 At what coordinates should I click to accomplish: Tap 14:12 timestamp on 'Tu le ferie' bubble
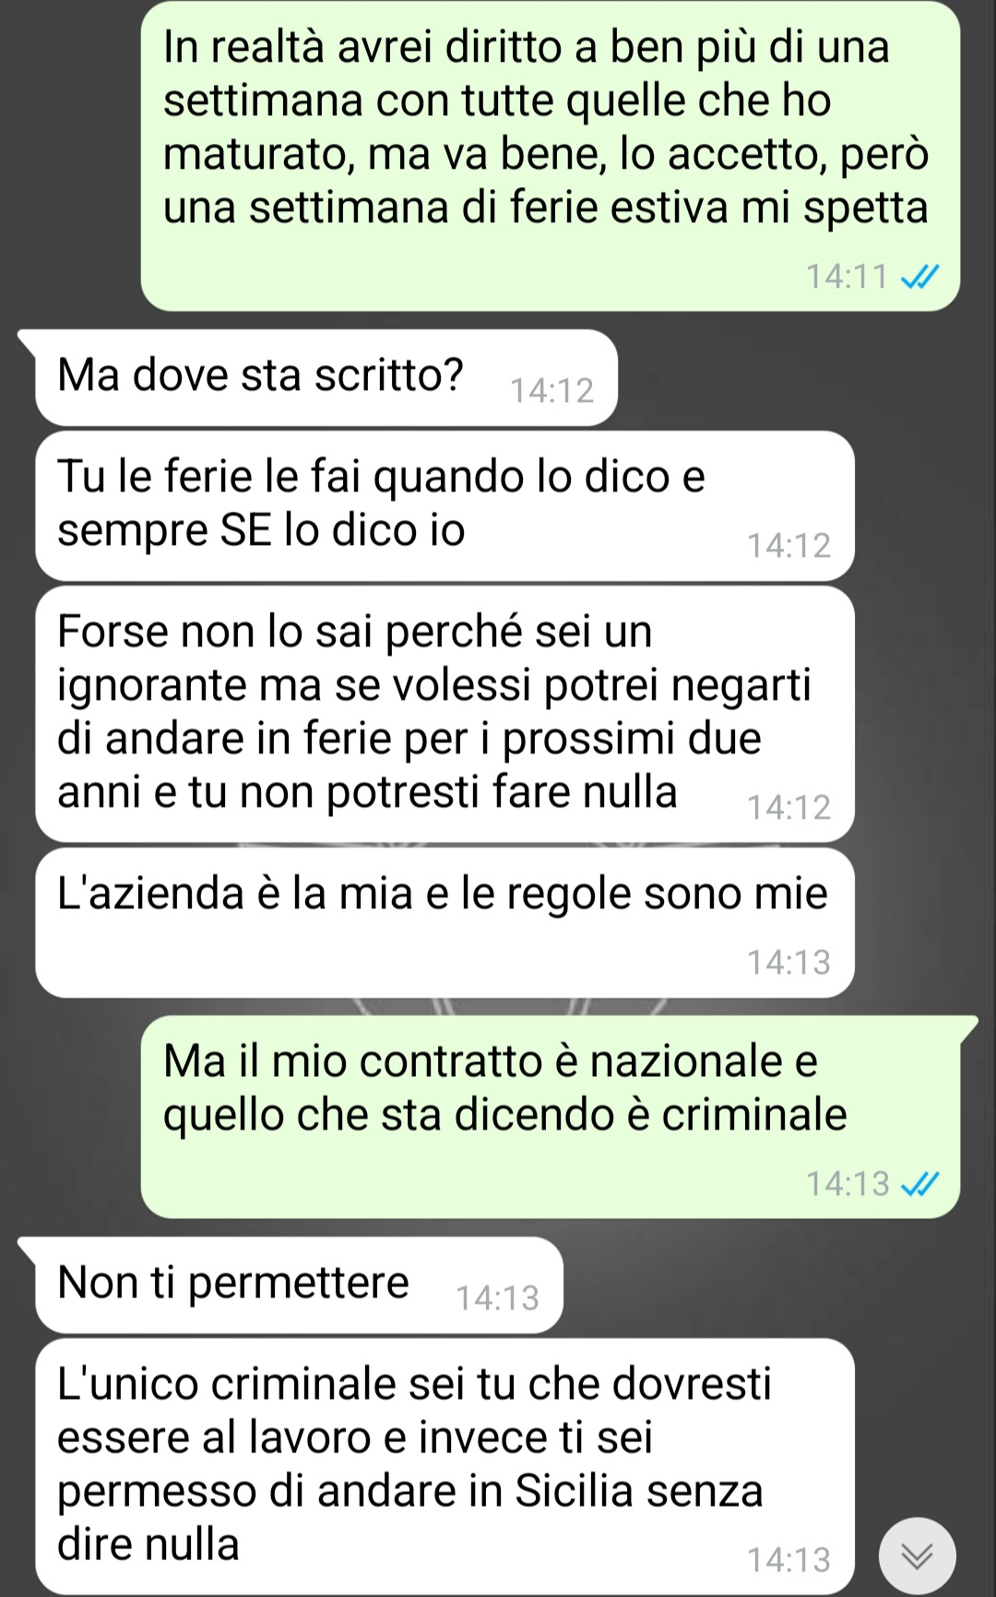coord(789,546)
